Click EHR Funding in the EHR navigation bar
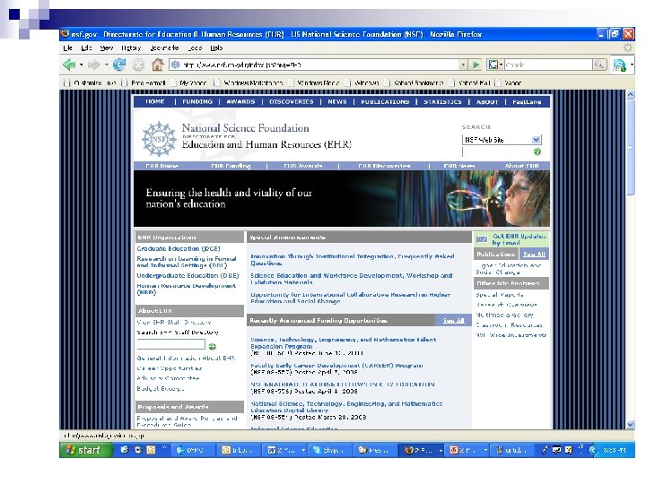The width and height of the screenshot is (646, 484). coord(231,166)
